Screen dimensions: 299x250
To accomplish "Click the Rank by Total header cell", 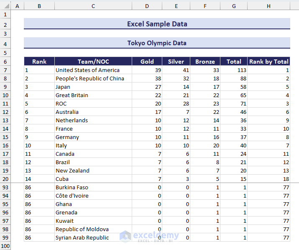I will pyautogui.click(x=268, y=62).
